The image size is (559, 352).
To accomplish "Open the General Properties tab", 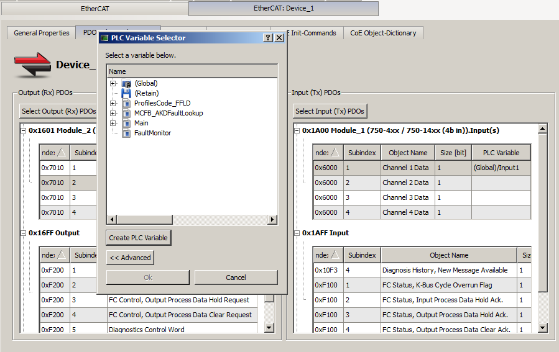I will coord(42,33).
